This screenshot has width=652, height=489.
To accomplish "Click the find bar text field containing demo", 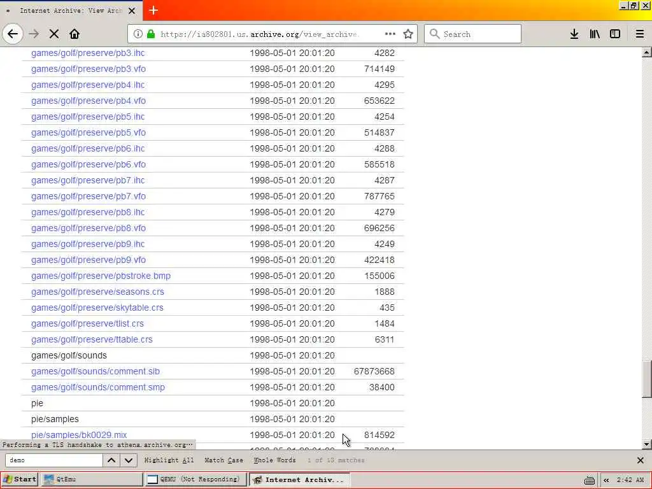I will (53, 460).
